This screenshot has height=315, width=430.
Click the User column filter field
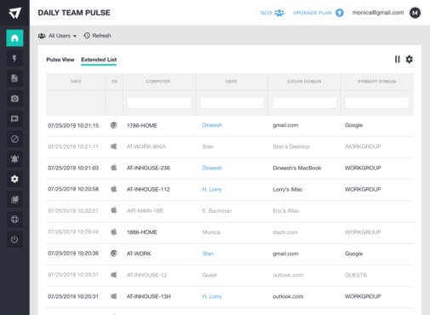pos(232,103)
